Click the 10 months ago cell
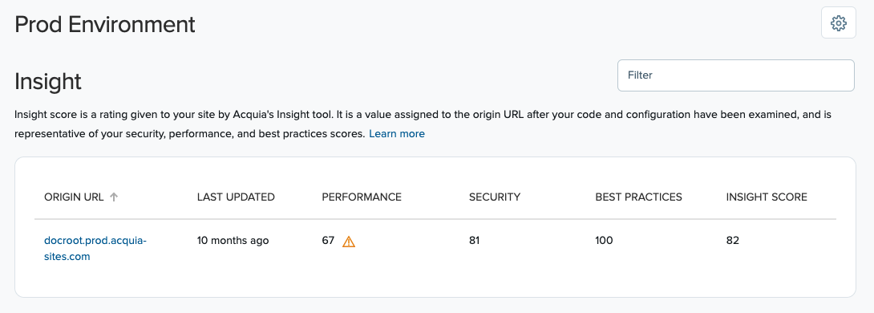Viewport: 874px width, 313px height. pyautogui.click(x=233, y=241)
